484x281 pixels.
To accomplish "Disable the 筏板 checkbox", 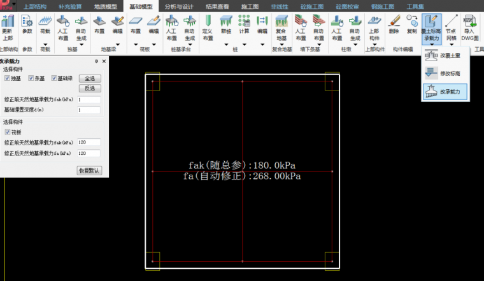I will 7,133.
